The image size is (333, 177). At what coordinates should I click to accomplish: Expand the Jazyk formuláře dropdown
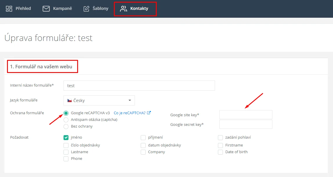point(99,101)
